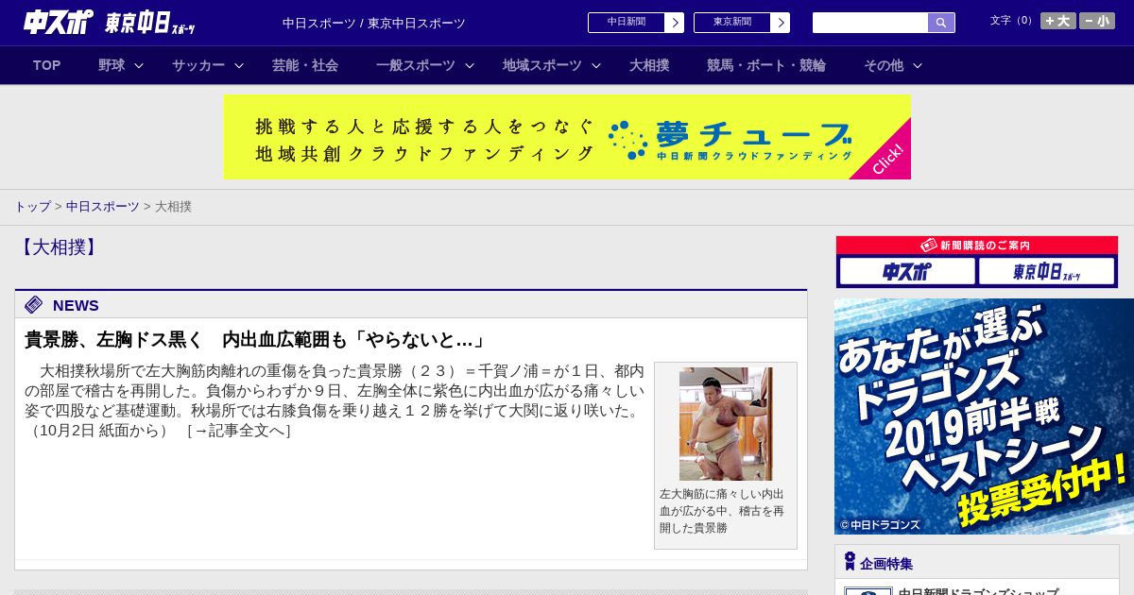This screenshot has height=595, width=1134.
Task: Expand the サッカー dropdown chevron
Action: (x=239, y=65)
